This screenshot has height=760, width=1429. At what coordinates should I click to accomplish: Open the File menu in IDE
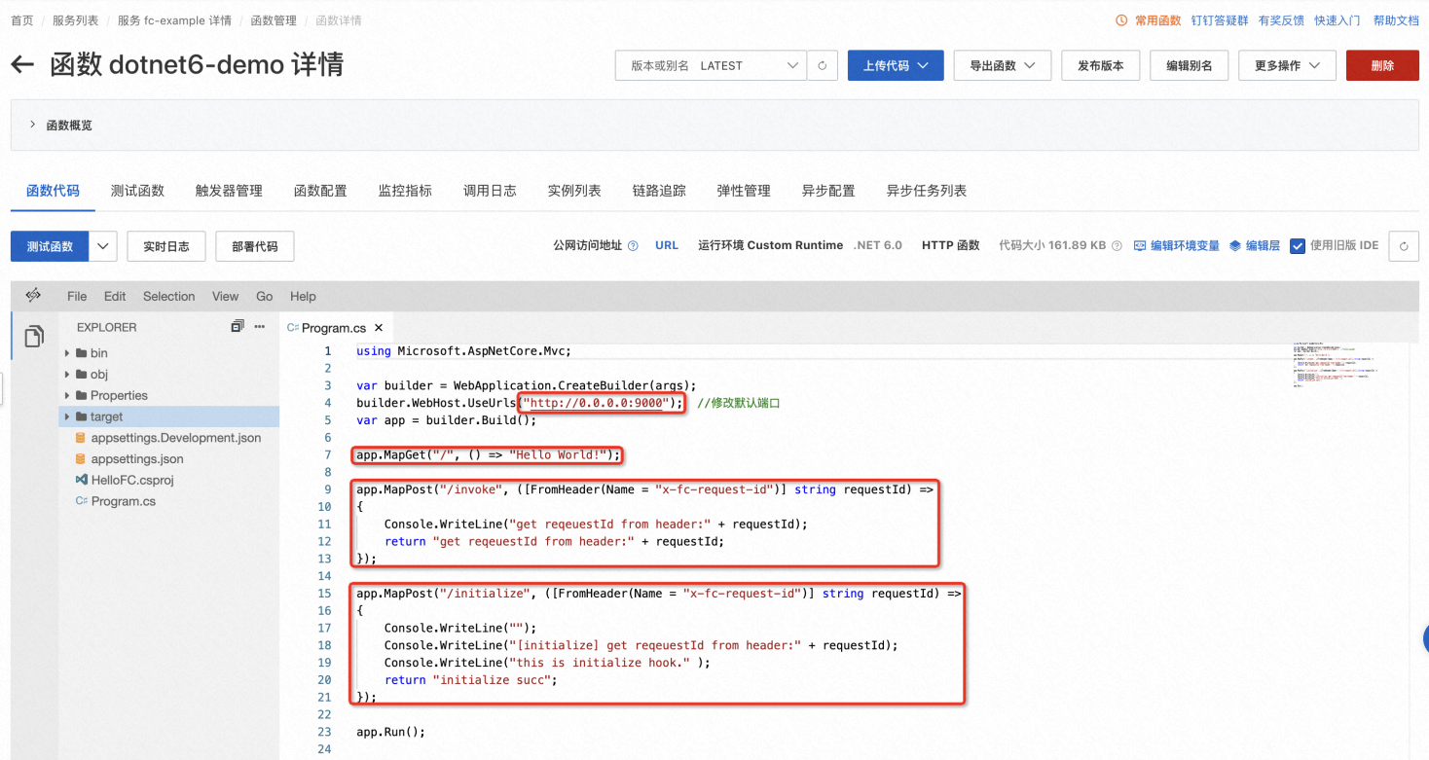(x=77, y=296)
